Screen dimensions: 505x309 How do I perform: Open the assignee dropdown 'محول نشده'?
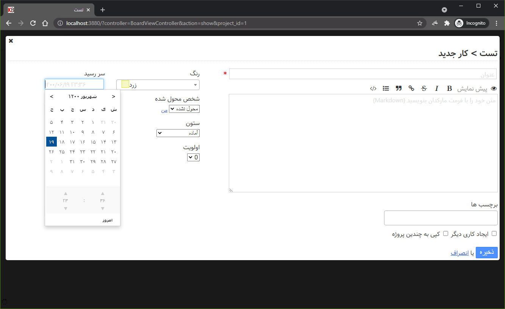184,109
